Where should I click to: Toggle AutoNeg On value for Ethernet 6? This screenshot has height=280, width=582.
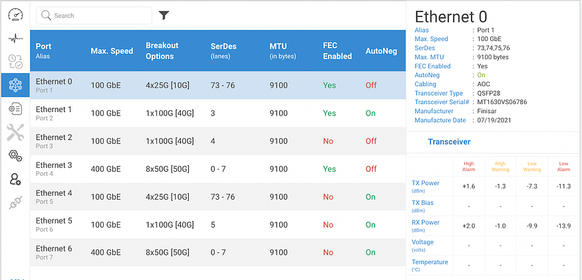tap(370, 253)
